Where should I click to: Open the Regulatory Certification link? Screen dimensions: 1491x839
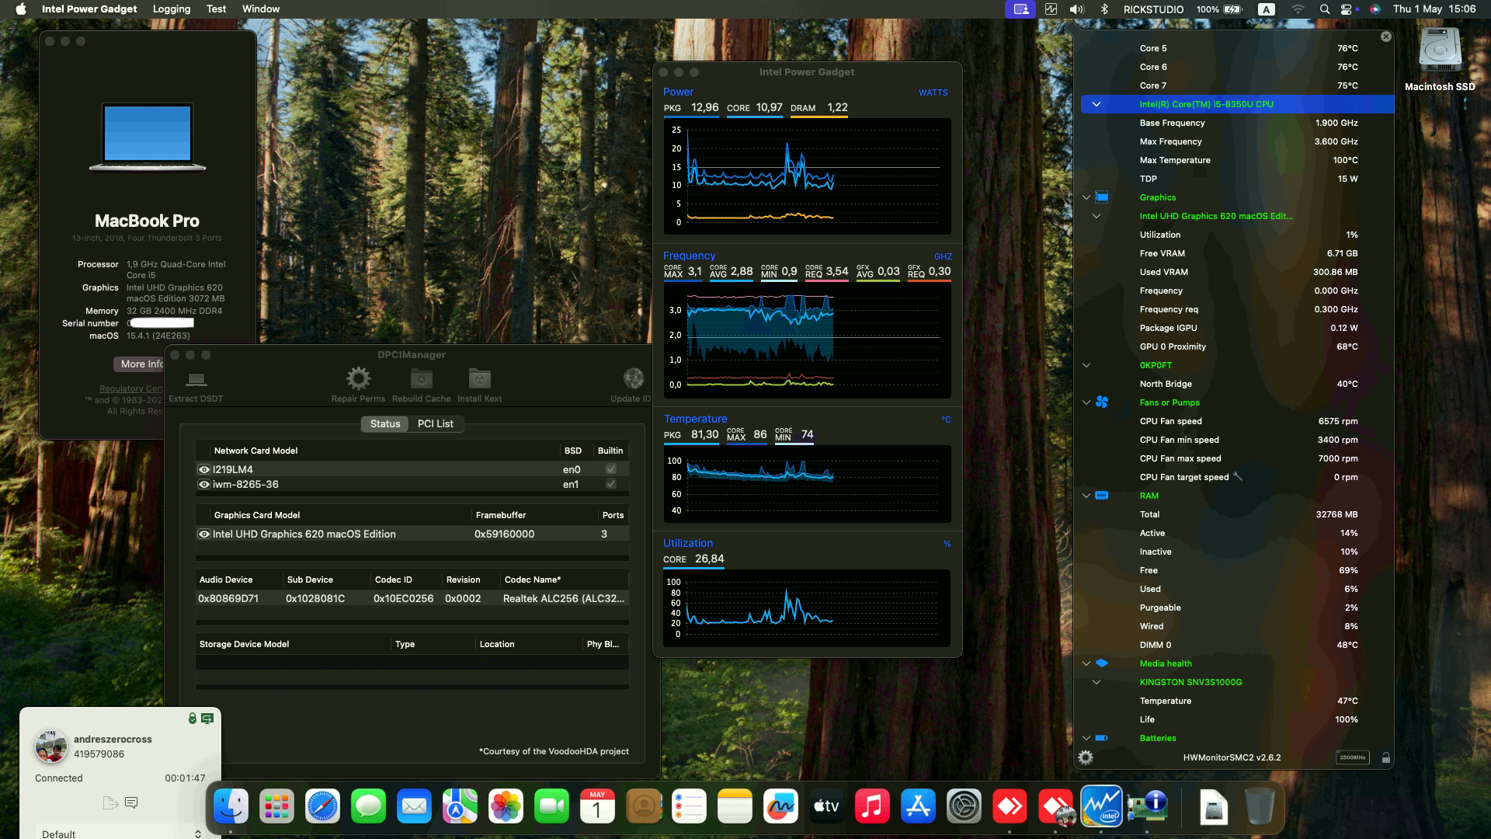130,388
